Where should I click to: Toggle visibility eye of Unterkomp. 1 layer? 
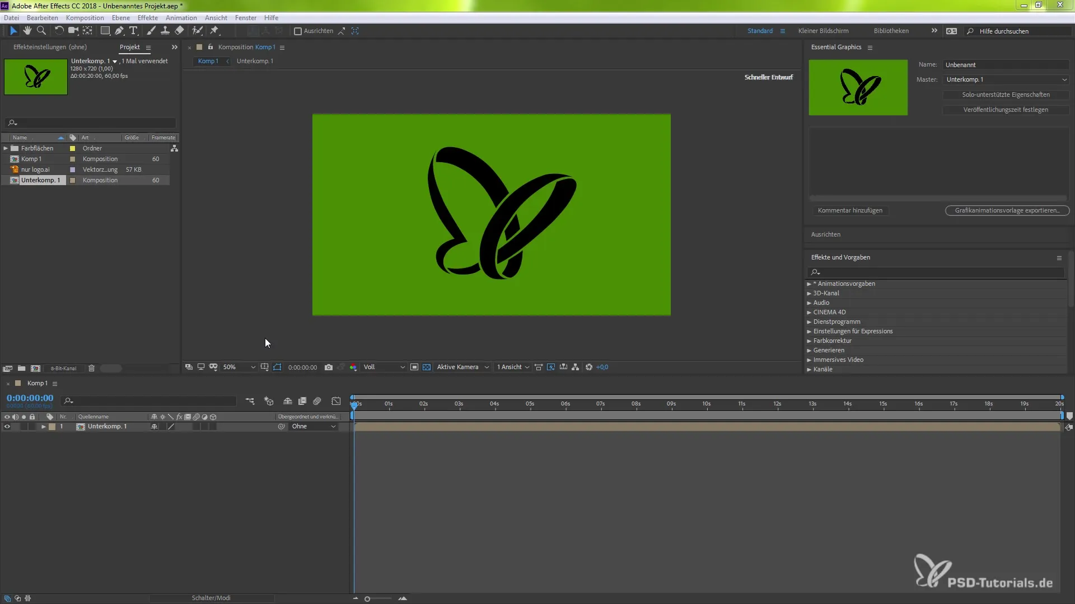coord(7,427)
